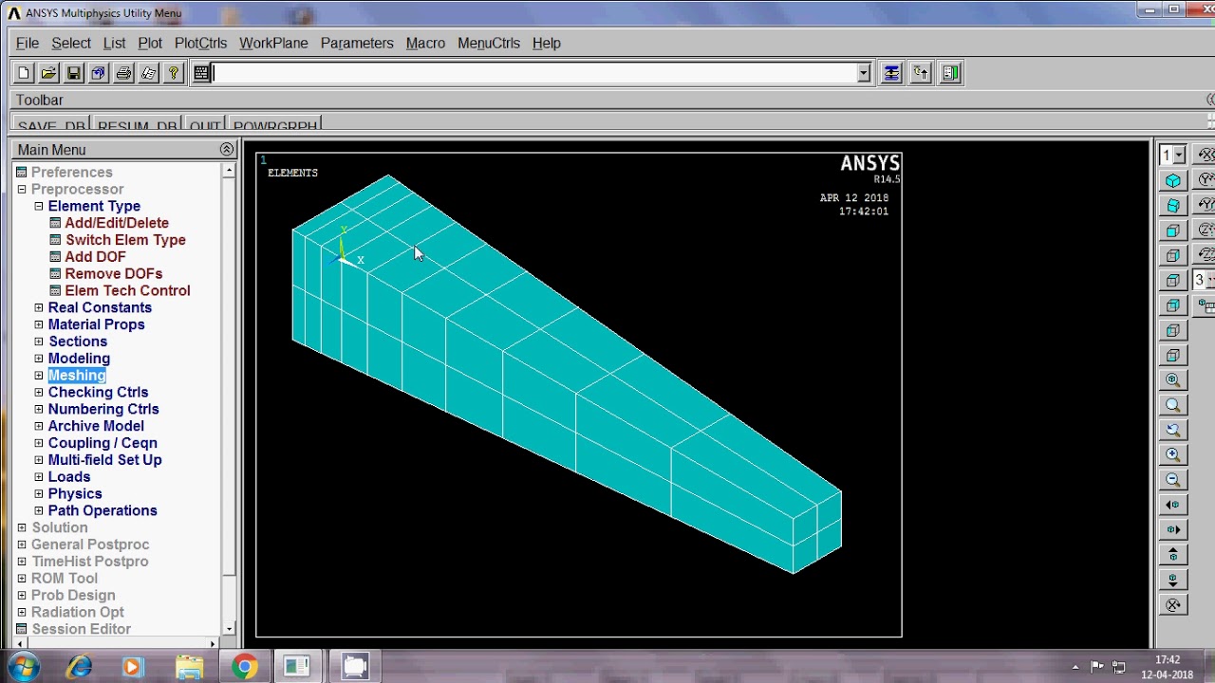Image resolution: width=1215 pixels, height=683 pixels.
Task: Open the command input history dropdown
Action: point(863,73)
